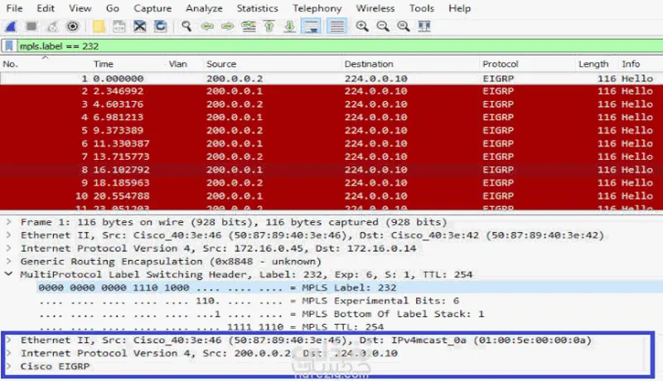Sort by the Vlan column header

[x=178, y=65]
